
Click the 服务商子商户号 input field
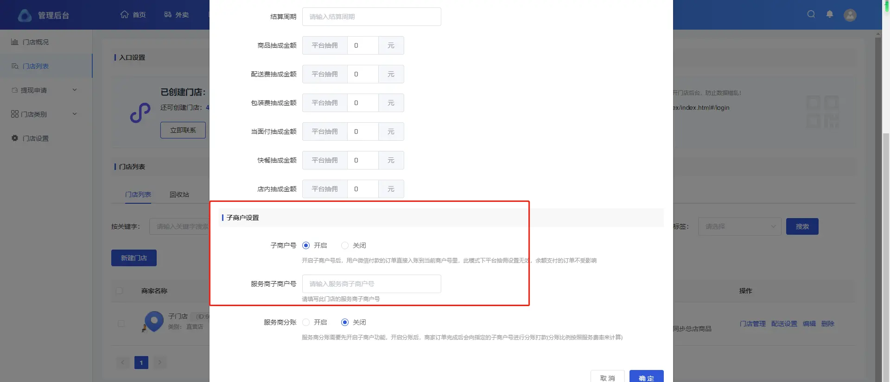[x=372, y=284]
